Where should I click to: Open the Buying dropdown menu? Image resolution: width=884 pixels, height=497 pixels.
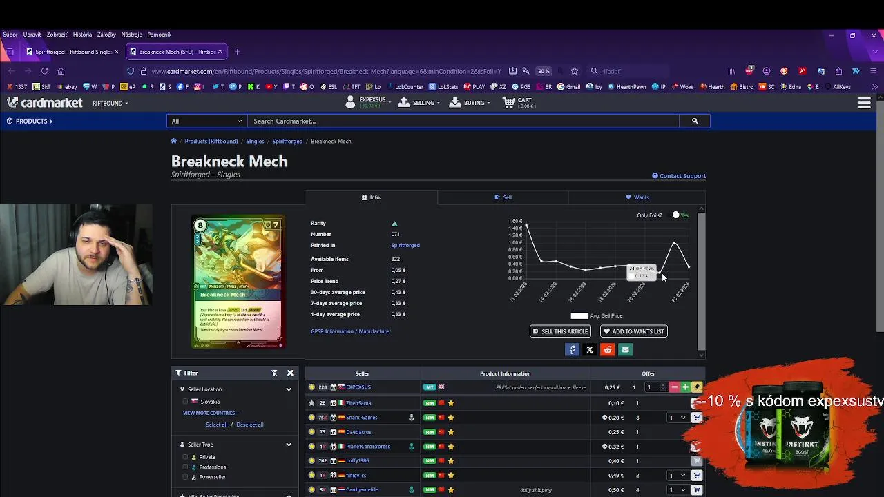(x=469, y=103)
